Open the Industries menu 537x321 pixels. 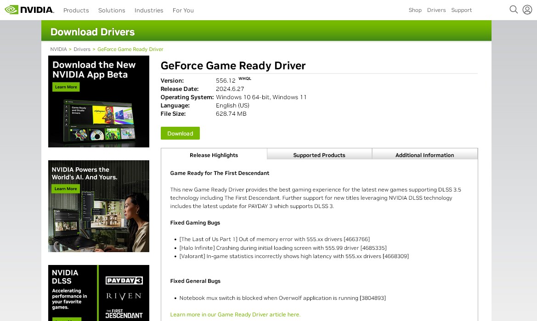[149, 10]
